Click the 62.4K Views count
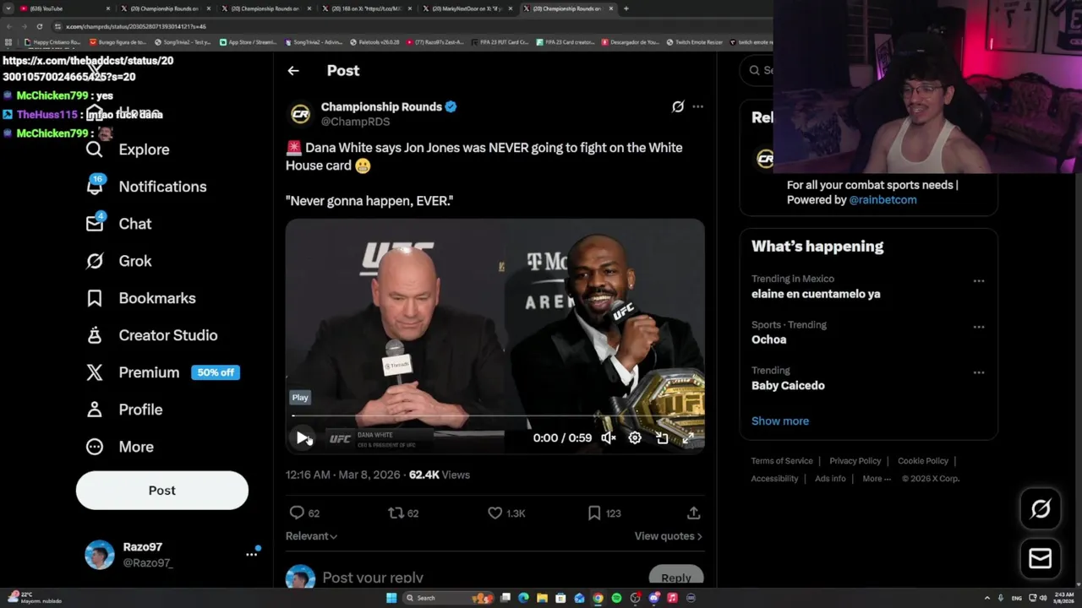 [x=439, y=475]
